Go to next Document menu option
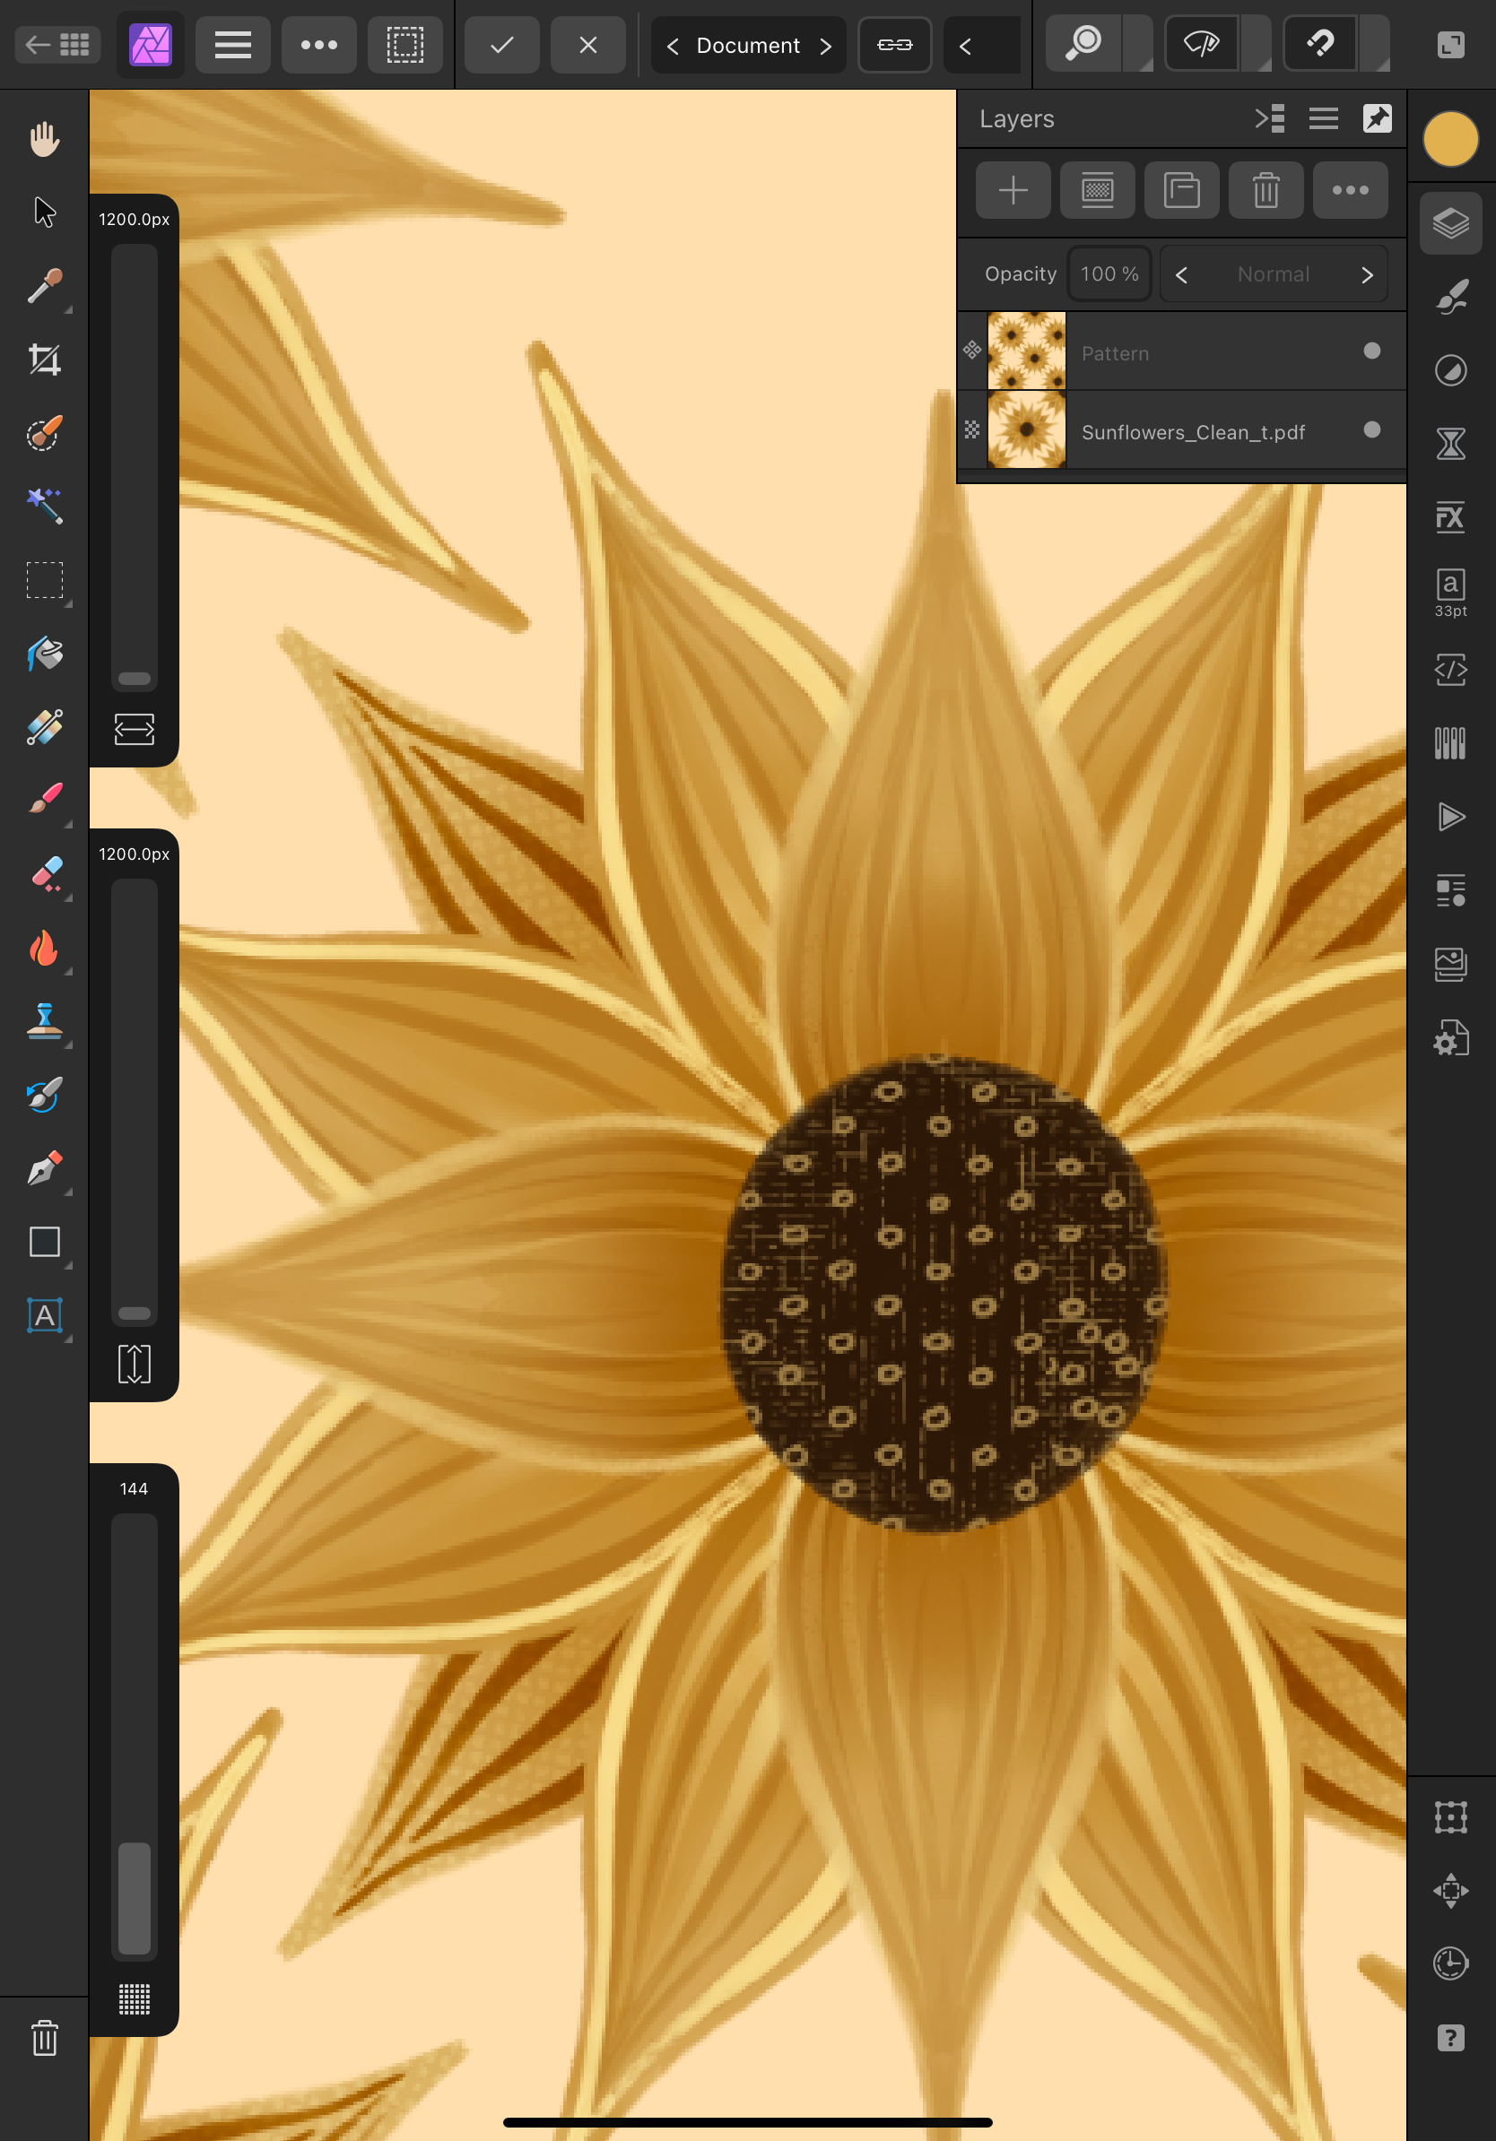 pos(825,46)
